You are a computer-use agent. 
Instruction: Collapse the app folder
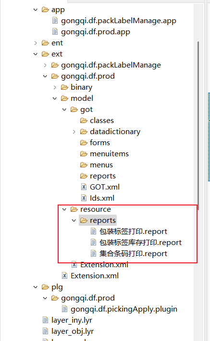click(x=36, y=10)
